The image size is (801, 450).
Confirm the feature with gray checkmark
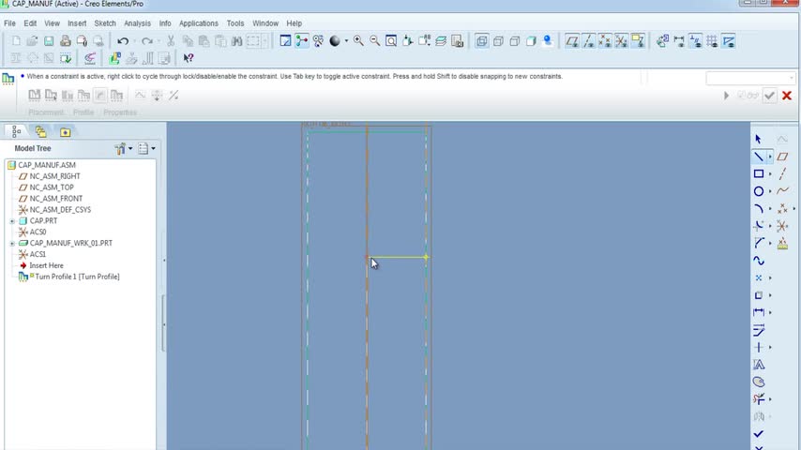tap(769, 96)
